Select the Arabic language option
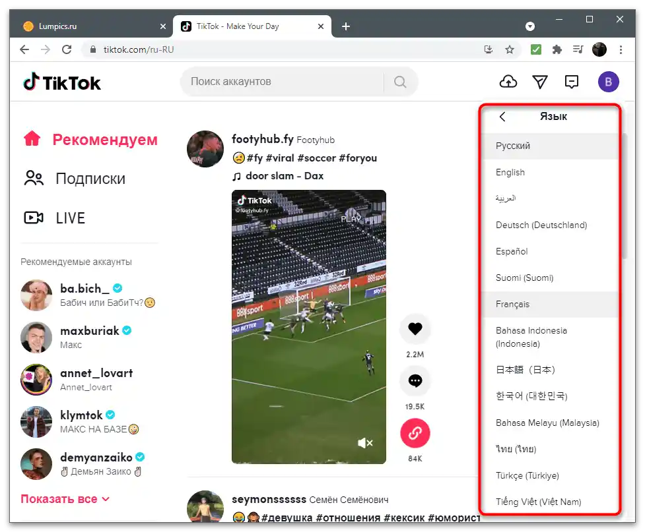Screen dimensions: 645x532 tap(550, 198)
